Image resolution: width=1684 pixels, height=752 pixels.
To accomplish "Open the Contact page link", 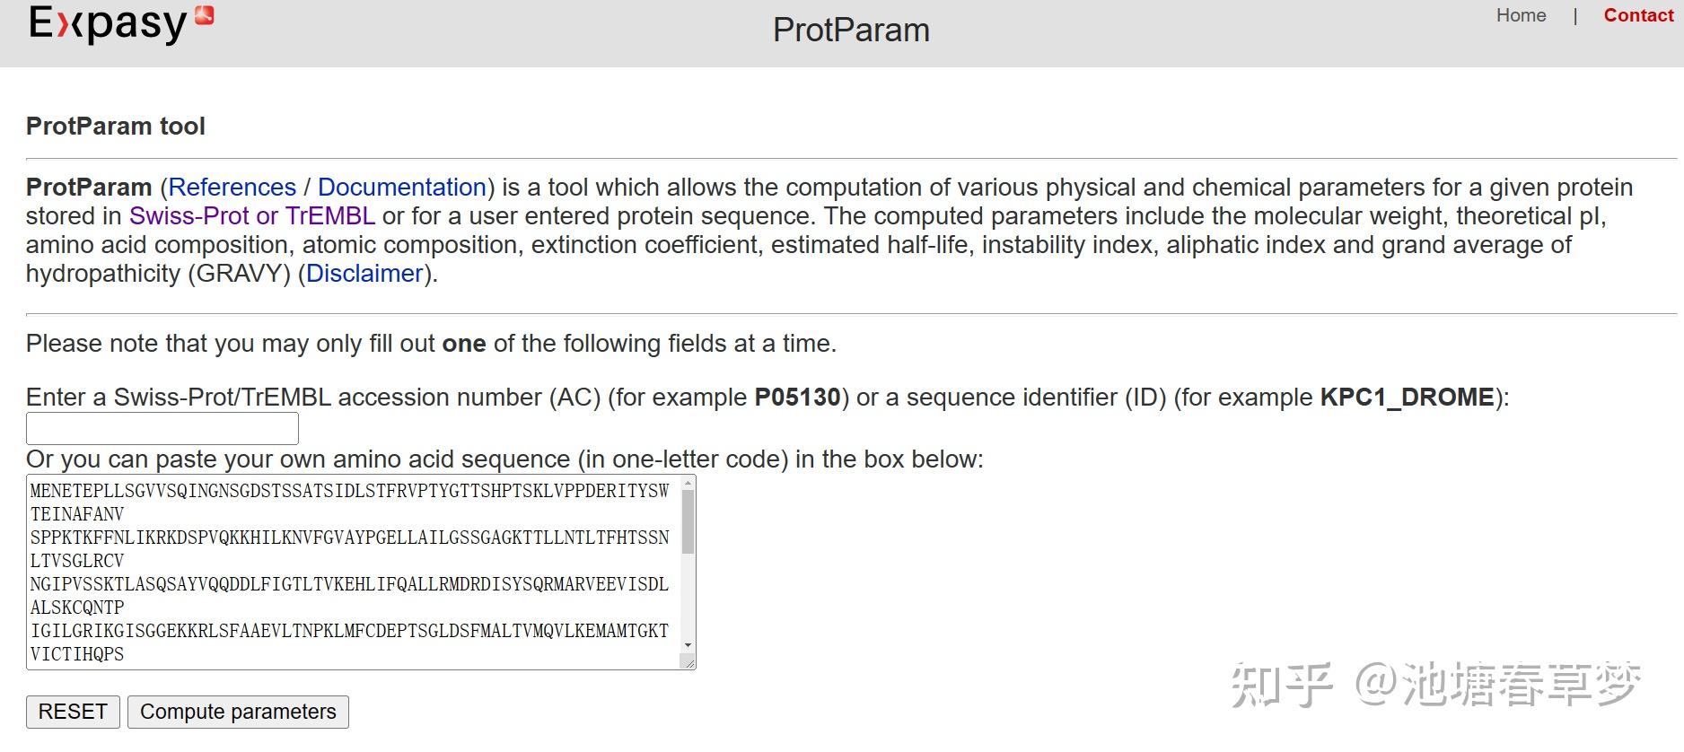I will (x=1638, y=15).
